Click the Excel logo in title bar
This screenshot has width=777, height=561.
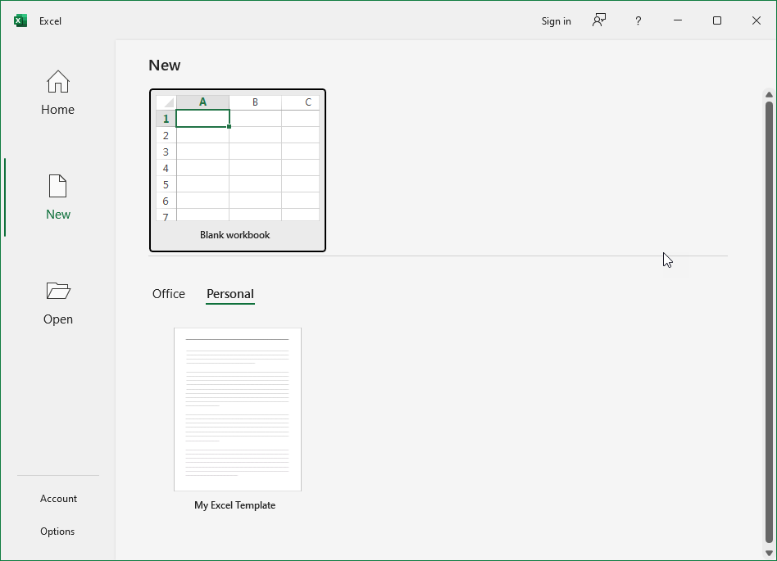[x=20, y=20]
